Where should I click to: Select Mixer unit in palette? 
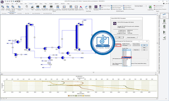164,33
